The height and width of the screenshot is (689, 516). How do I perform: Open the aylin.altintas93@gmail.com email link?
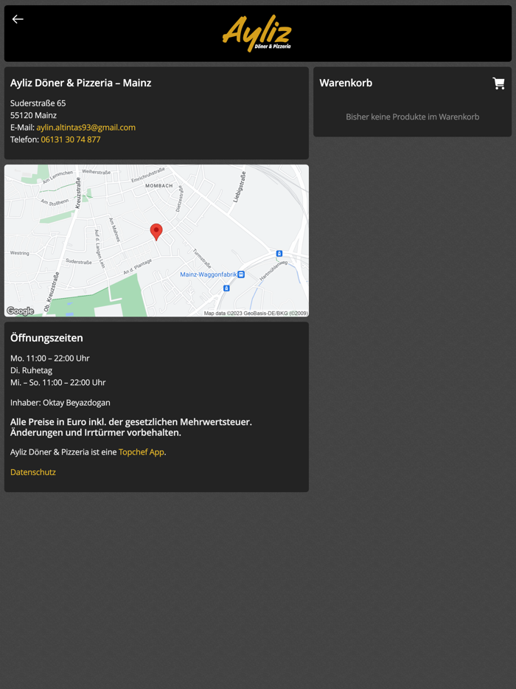click(x=86, y=128)
